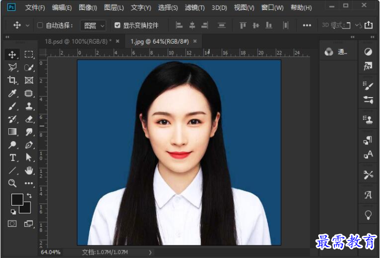Select the Spot Healing tool
The width and height of the screenshot is (380, 258).
(x=29, y=93)
